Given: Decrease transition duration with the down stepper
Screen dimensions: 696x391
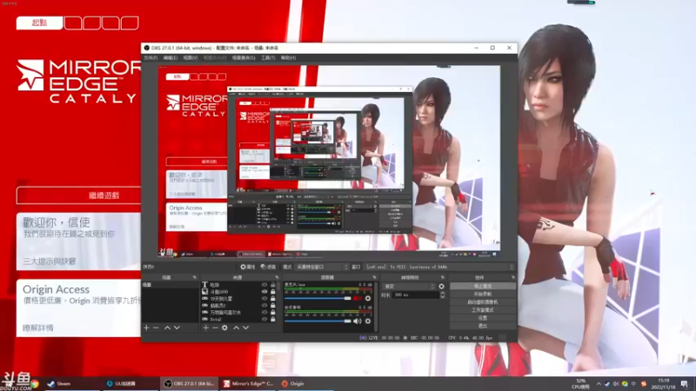Looking at the screenshot, I should tap(442, 296).
